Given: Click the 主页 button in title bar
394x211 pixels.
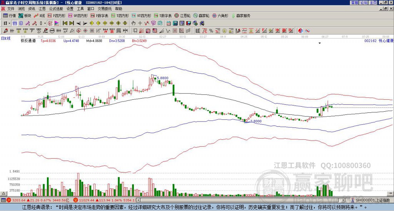Looking at the screenshot, I should pyautogui.click(x=373, y=3).
